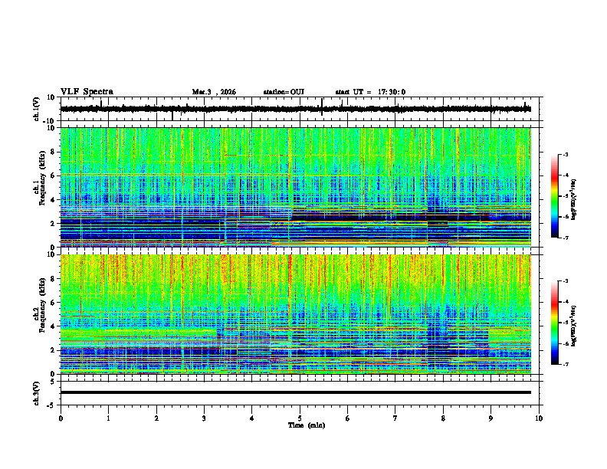The width and height of the screenshot is (607, 469).
Task: Click time axis tick label "1"
Action: click(x=108, y=418)
